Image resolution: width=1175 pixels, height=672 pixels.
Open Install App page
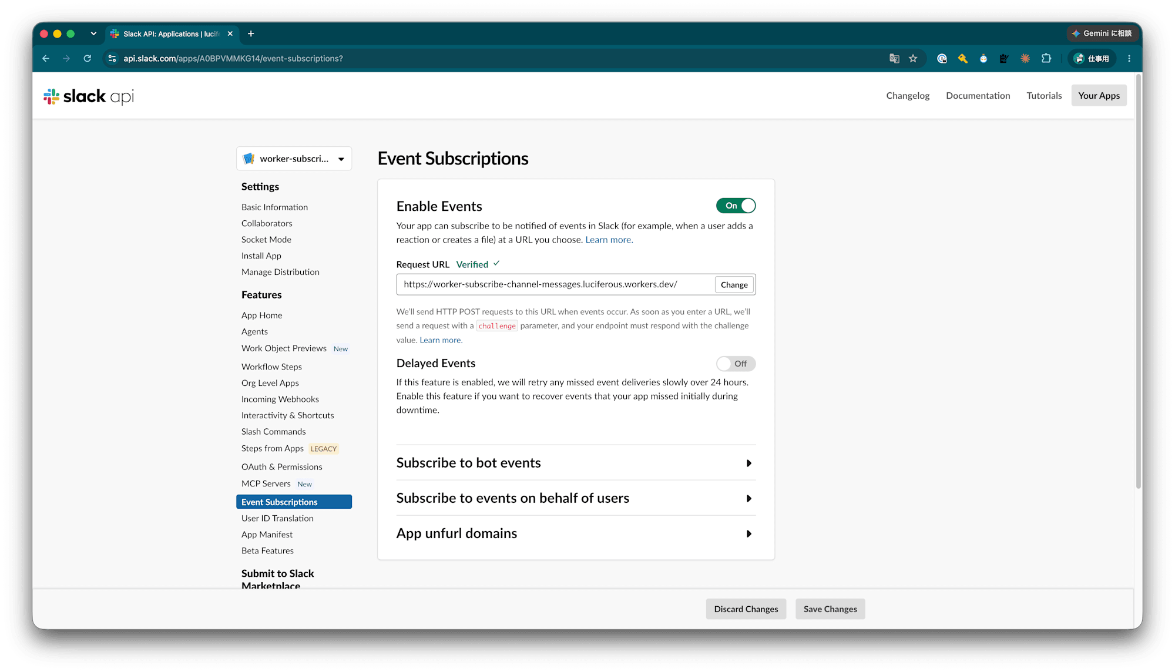pos(261,256)
